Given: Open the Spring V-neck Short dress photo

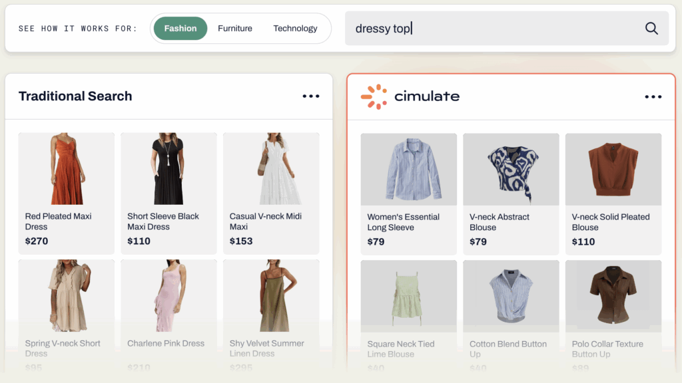Looking at the screenshot, I should 67,296.
